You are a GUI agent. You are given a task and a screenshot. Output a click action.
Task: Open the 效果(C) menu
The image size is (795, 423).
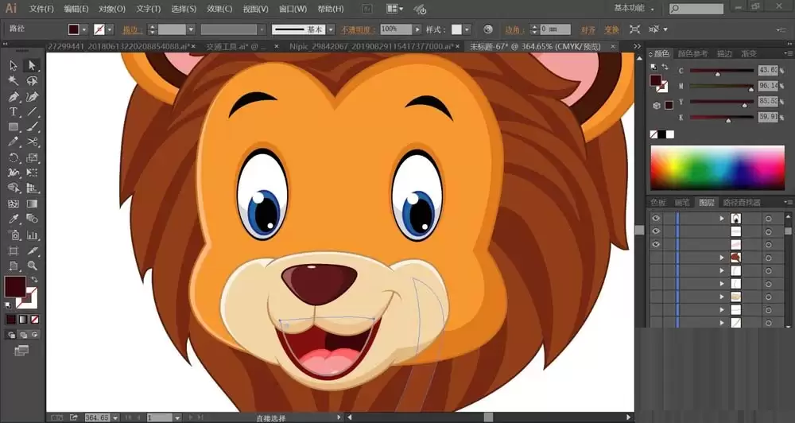(x=219, y=9)
